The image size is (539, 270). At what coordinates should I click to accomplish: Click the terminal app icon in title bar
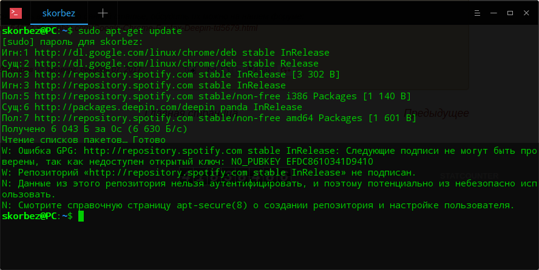coord(16,13)
